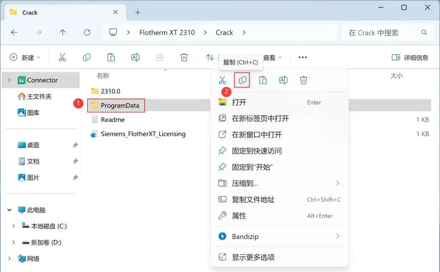Click the Cut icon in the top toolbar
This screenshot has width=440, height=272.
click(x=62, y=57)
